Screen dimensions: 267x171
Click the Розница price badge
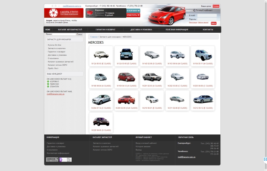point(216,6)
